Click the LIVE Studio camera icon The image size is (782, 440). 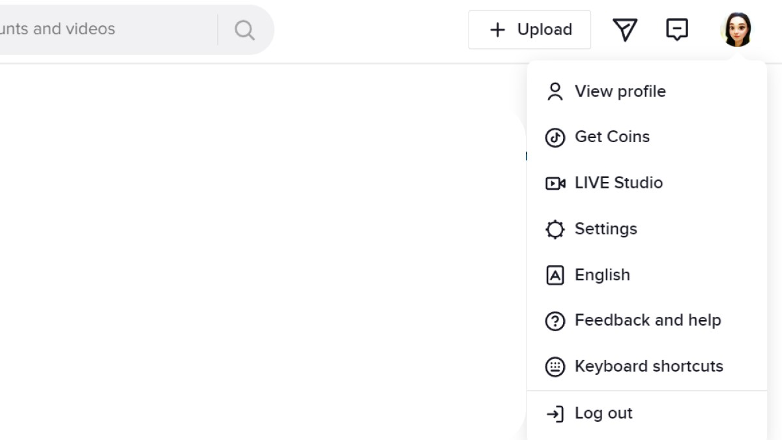tap(555, 184)
